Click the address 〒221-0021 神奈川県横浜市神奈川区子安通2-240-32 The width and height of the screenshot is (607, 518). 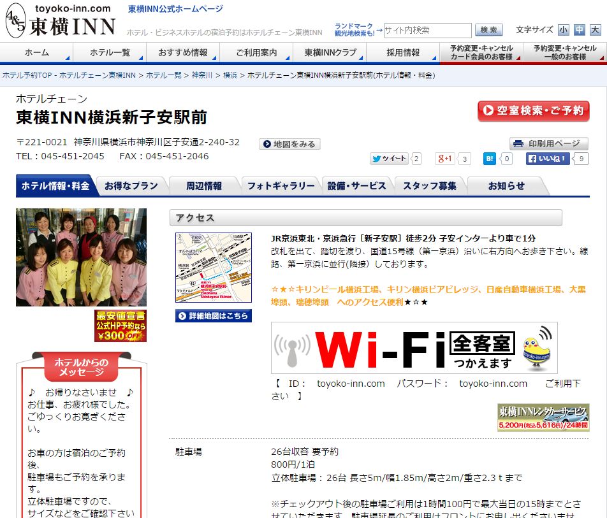[x=128, y=142]
